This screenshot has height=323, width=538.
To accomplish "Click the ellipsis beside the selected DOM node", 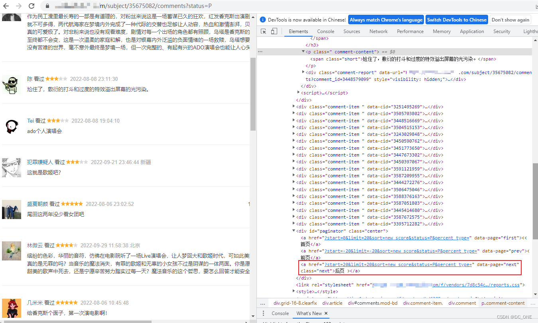I will click(x=260, y=52).
